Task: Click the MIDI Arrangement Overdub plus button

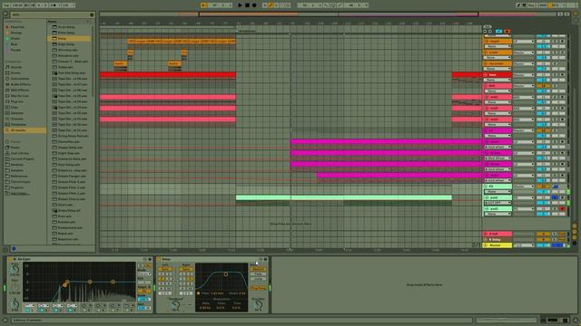Action: pos(264,5)
